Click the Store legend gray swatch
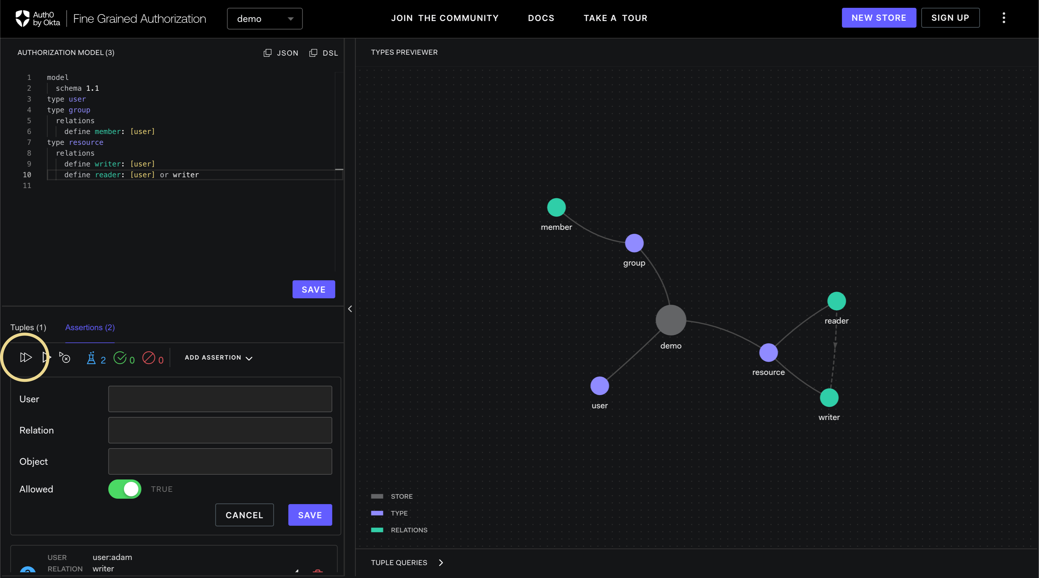Viewport: 1039px width, 578px height. [x=377, y=496]
